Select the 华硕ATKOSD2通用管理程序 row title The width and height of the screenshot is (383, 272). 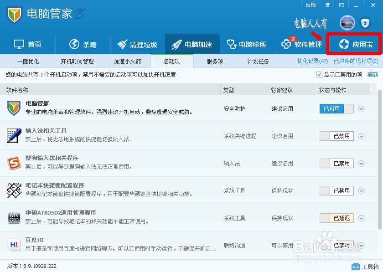[x=61, y=213]
